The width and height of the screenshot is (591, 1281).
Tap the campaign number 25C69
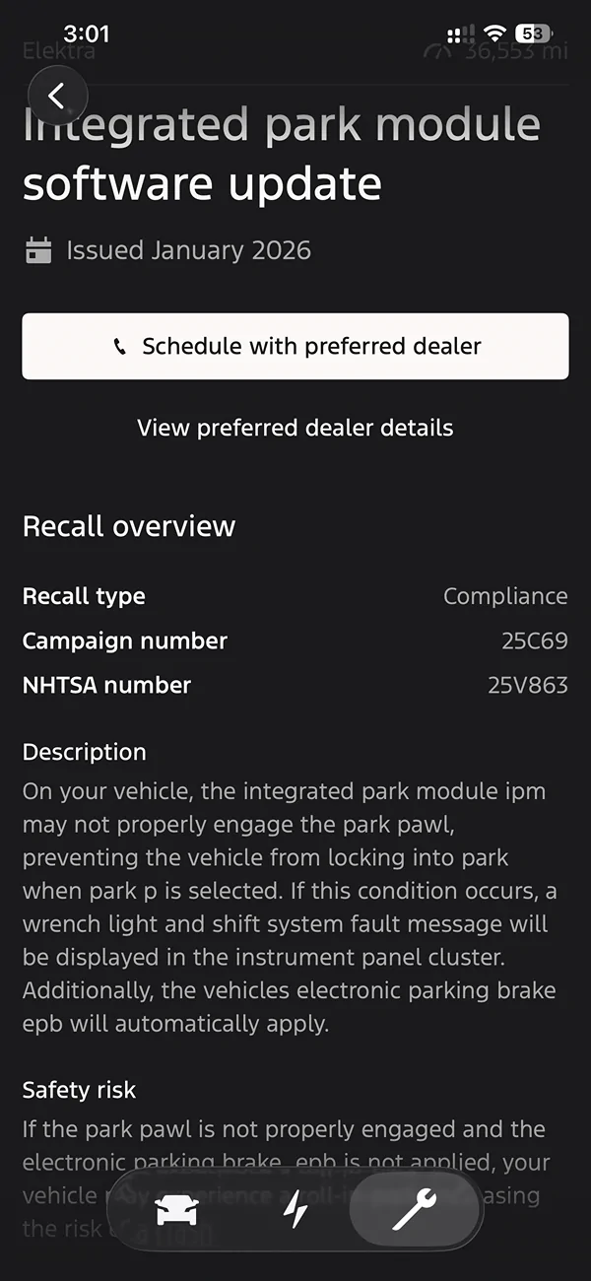(x=534, y=640)
